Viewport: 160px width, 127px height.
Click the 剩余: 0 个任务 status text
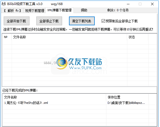click(118, 10)
